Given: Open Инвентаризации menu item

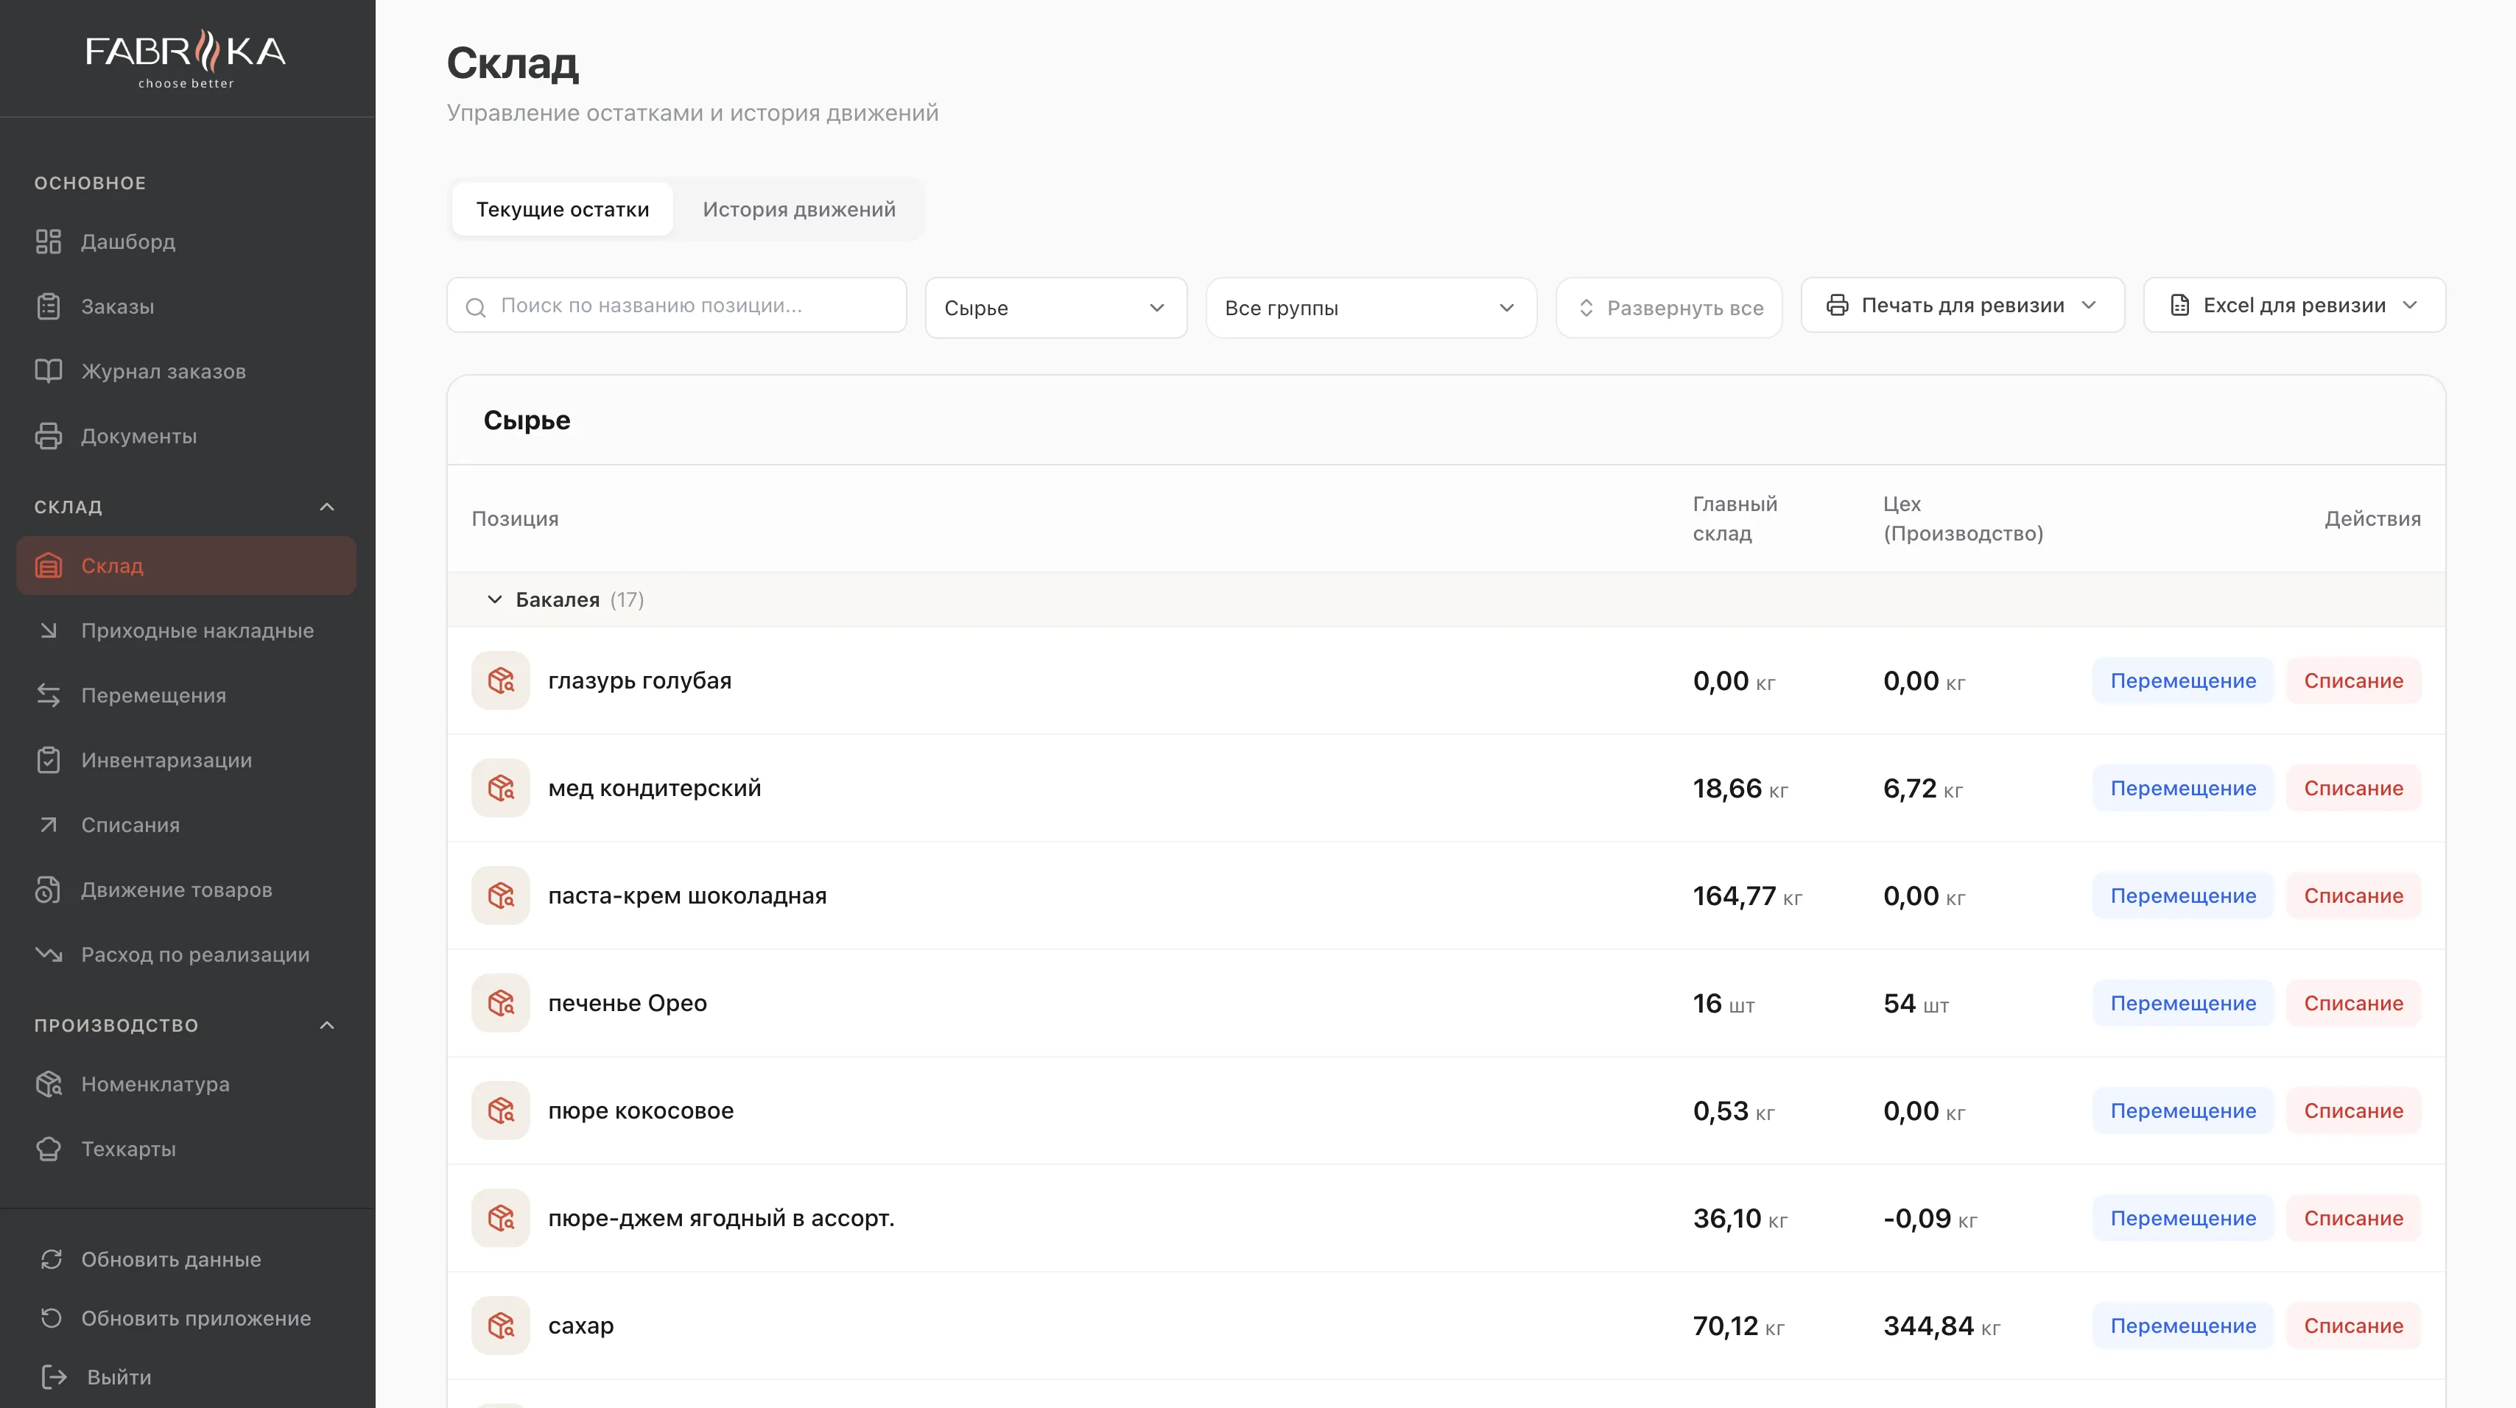Looking at the screenshot, I should pos(186,761).
